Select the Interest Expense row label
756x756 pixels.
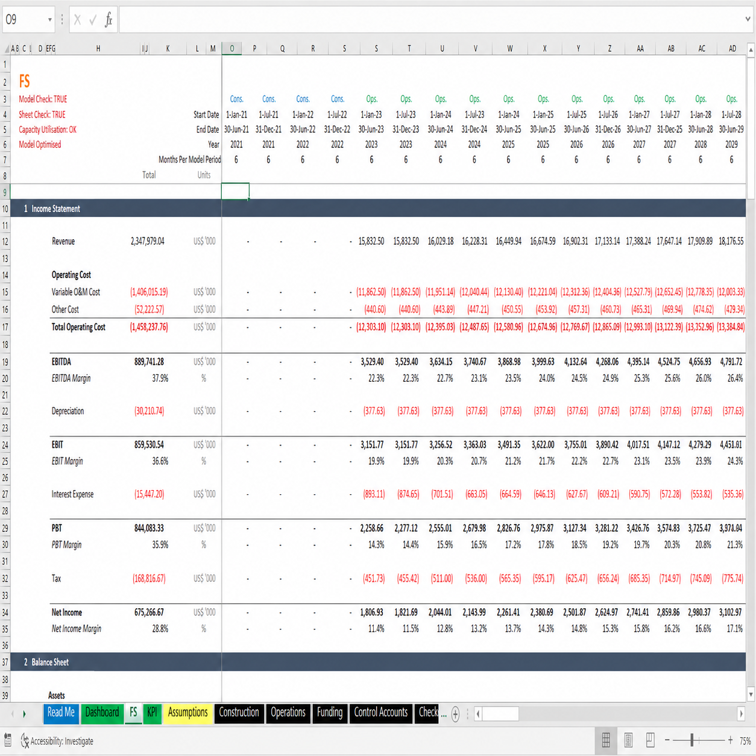click(72, 494)
